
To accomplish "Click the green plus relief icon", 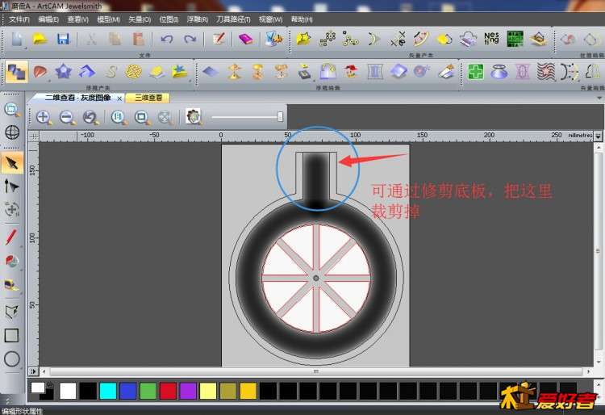I will 476,72.
